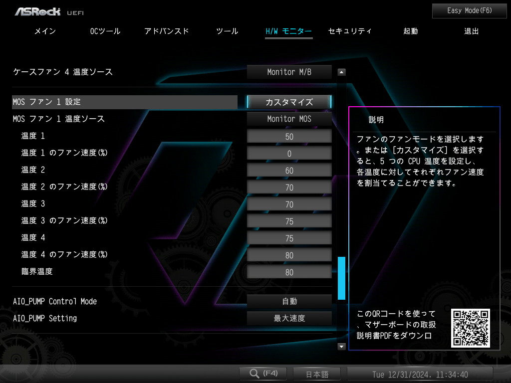The width and height of the screenshot is (511, 383).
Task: Select the 温度 1 label
Action: tap(33, 136)
